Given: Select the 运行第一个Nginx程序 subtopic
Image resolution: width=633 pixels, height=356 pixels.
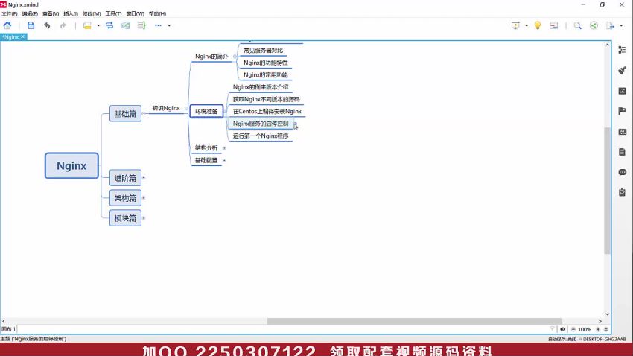Looking at the screenshot, I should tap(261, 136).
